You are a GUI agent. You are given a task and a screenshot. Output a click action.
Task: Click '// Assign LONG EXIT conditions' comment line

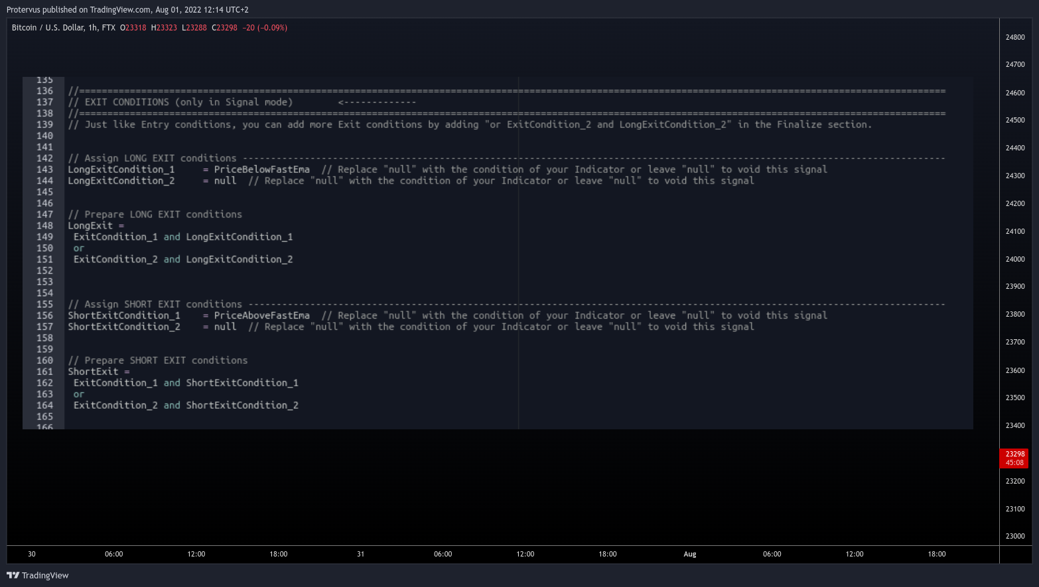point(506,158)
